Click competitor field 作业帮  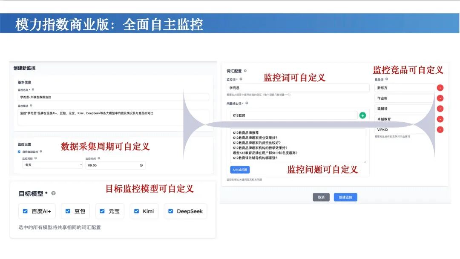(x=405, y=98)
